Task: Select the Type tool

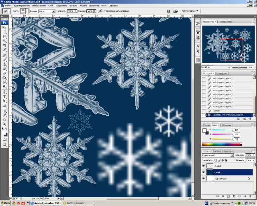Action: [4, 97]
